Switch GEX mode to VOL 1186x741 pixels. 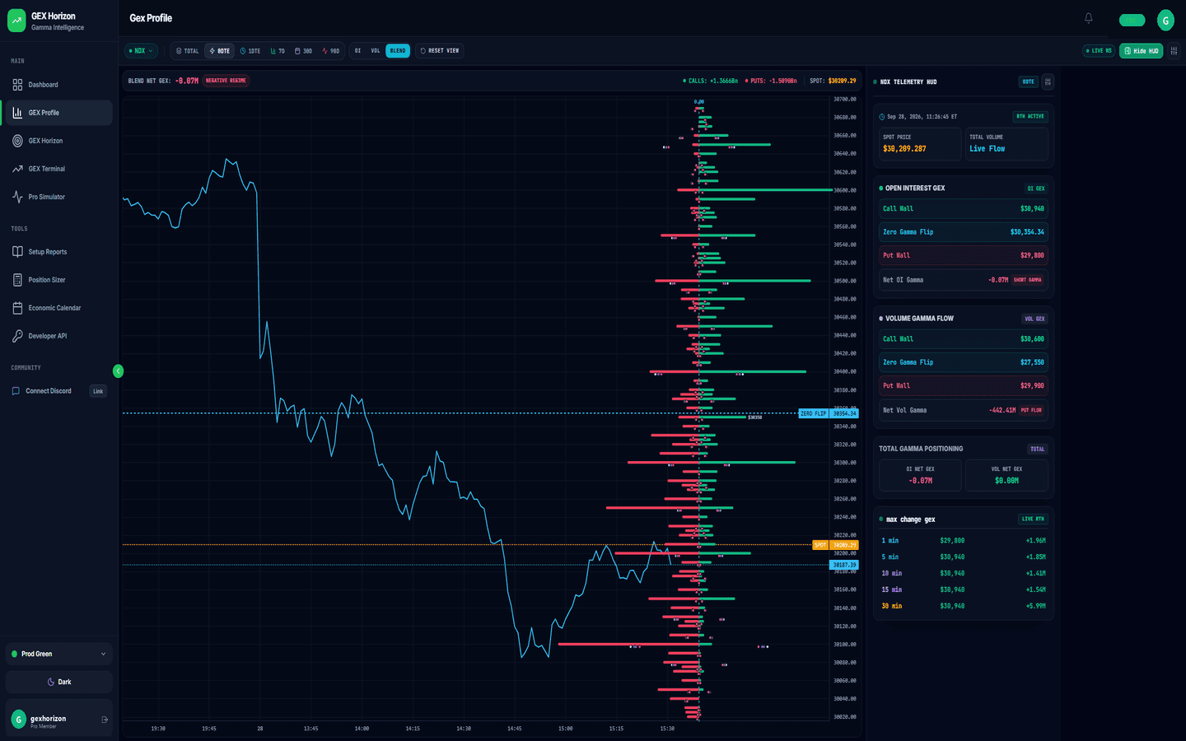pos(376,51)
